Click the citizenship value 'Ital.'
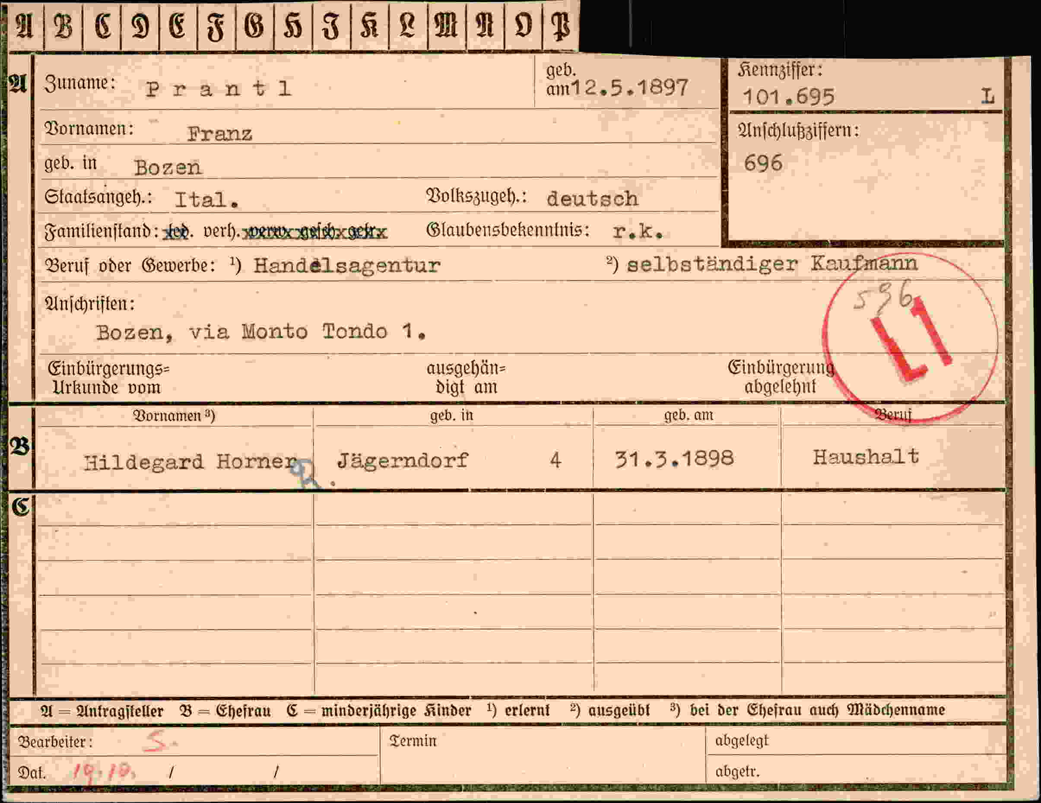This screenshot has height=803, width=1041. point(207,200)
